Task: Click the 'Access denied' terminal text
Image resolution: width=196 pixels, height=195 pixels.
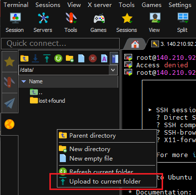Action: (x=162, y=65)
